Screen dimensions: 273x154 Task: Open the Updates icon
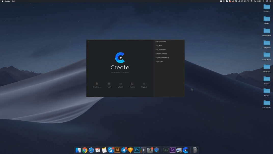132,84
